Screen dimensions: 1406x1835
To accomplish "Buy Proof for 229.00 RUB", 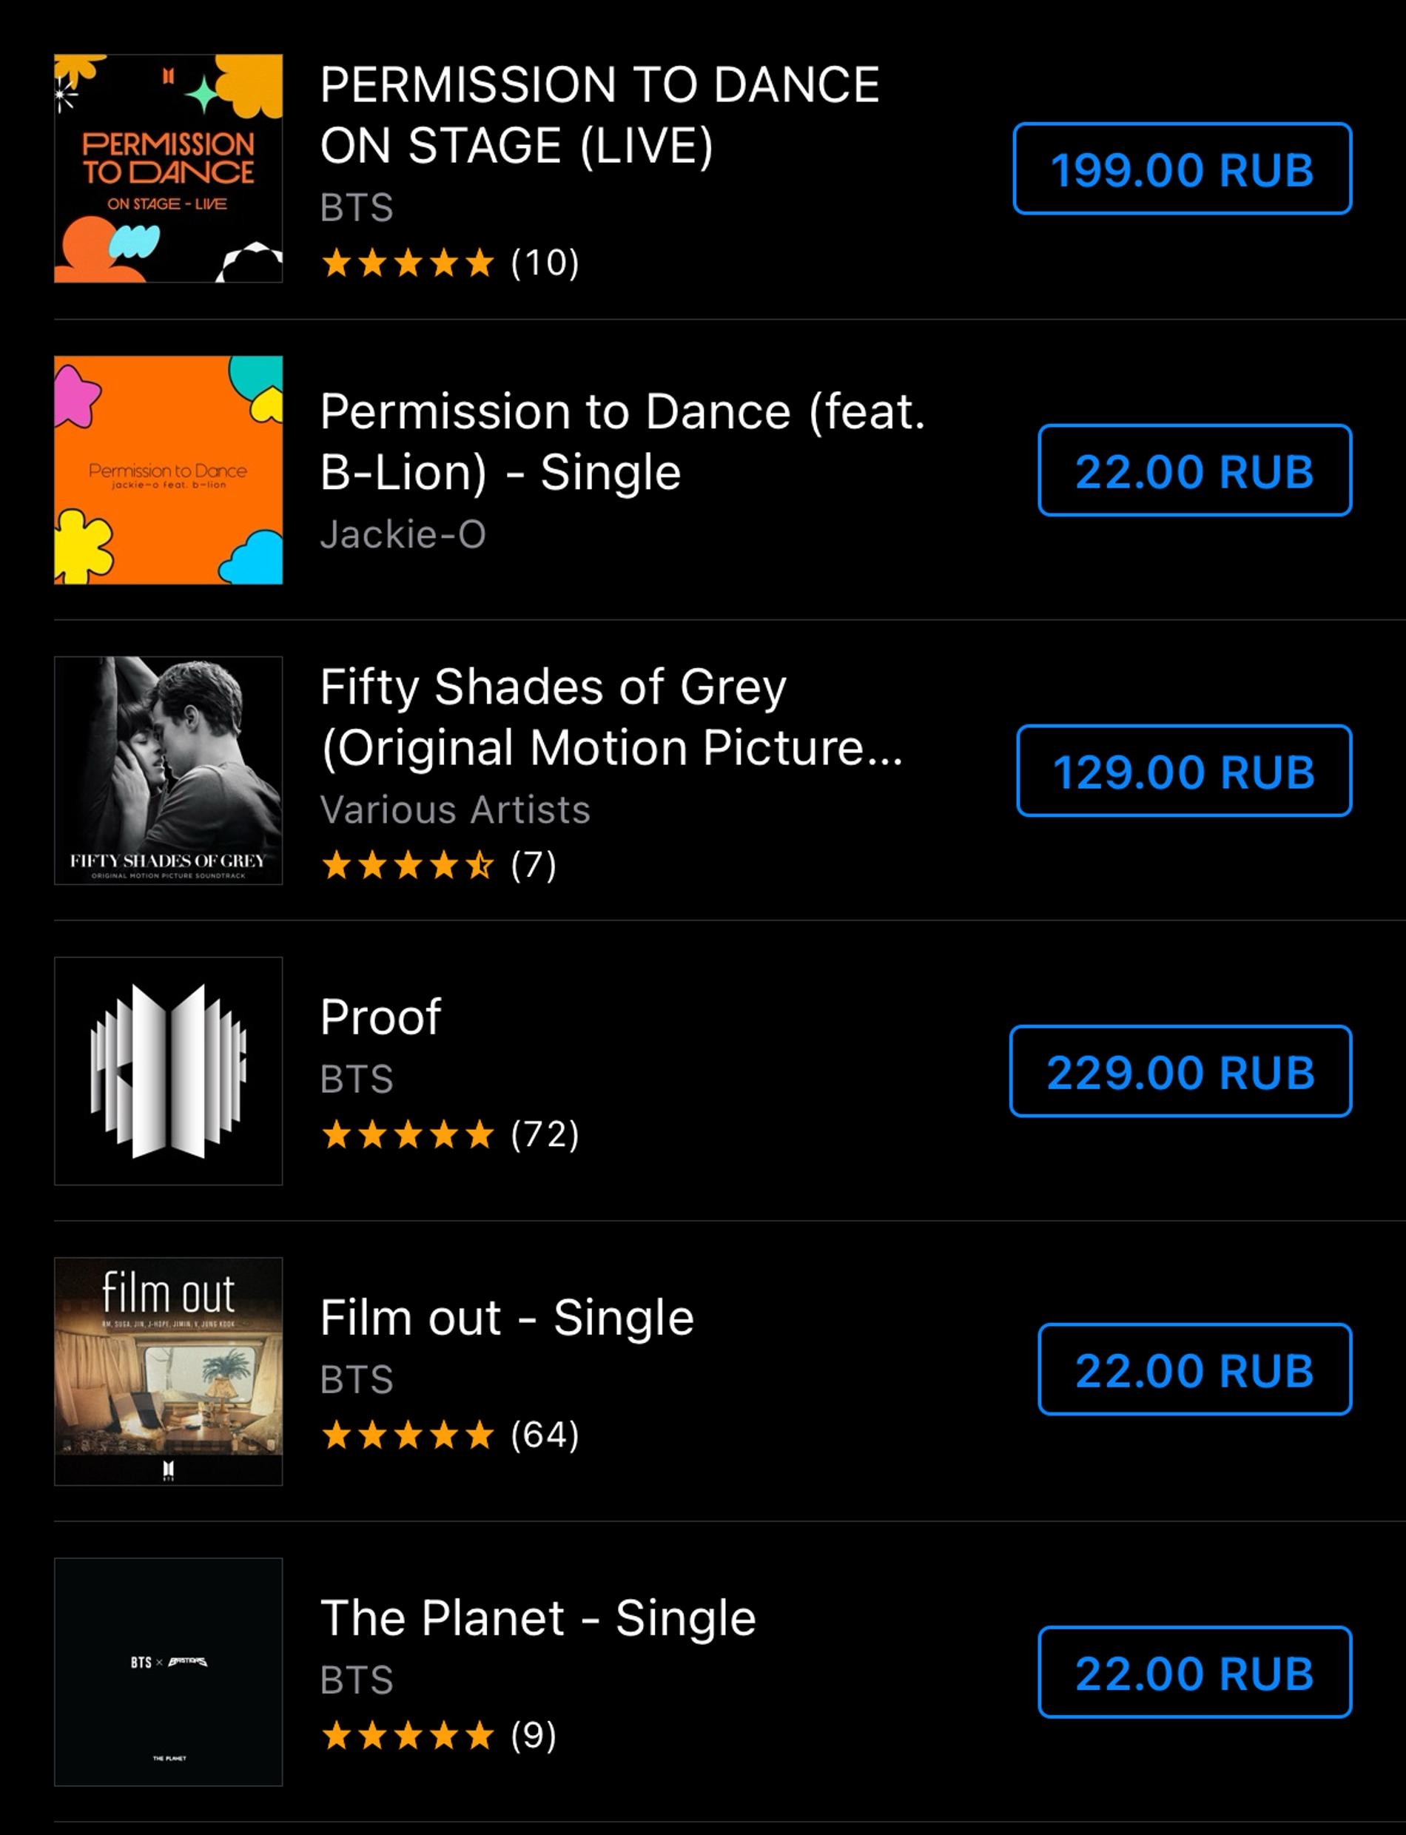I will coord(1180,1071).
